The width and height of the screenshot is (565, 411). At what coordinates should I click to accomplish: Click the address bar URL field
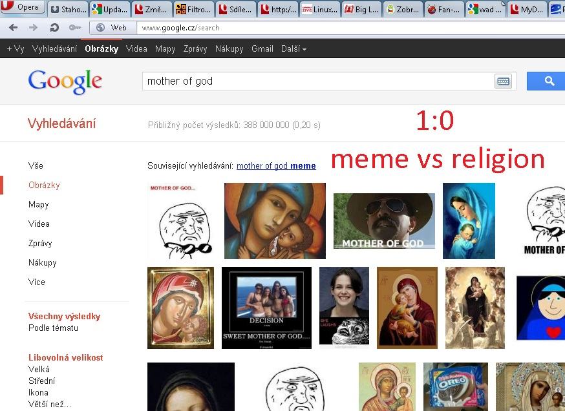350,28
